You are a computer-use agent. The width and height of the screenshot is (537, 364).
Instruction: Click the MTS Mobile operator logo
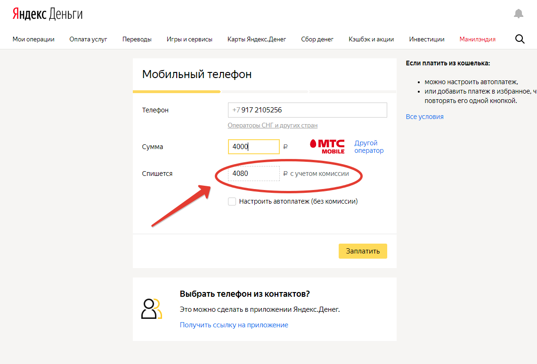coord(327,146)
